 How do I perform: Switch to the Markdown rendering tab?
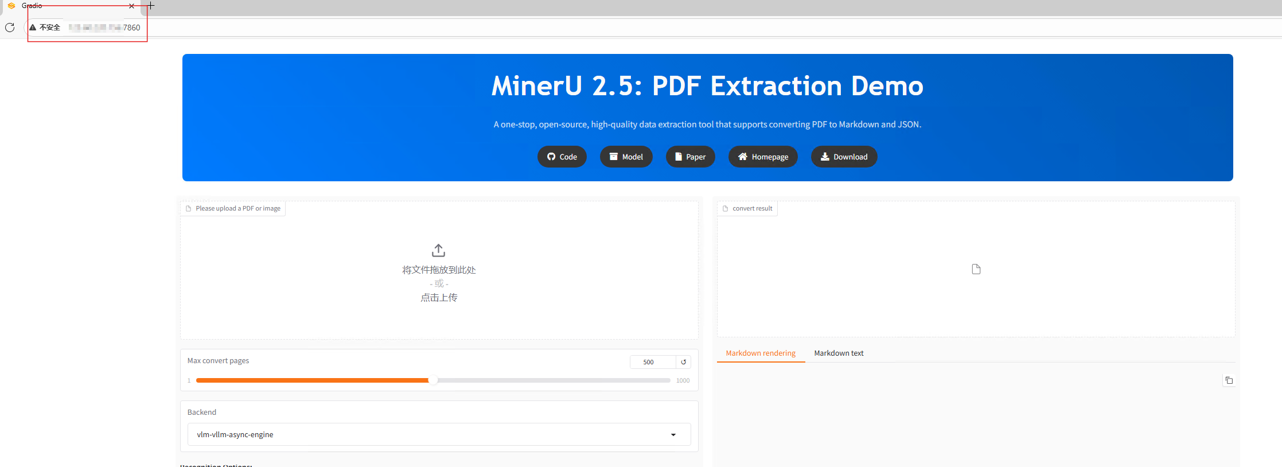point(761,353)
